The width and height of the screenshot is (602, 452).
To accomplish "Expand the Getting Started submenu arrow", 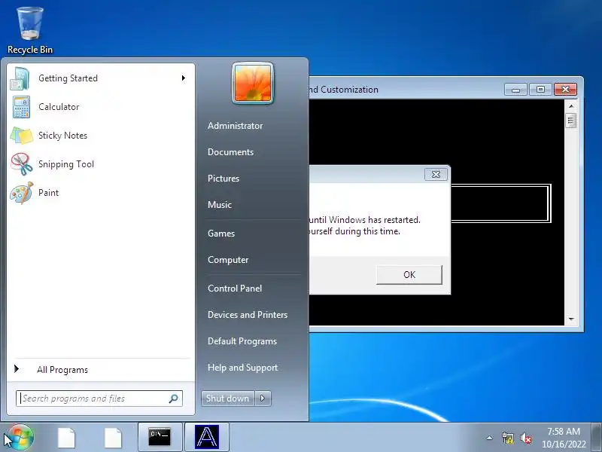I will [x=184, y=78].
